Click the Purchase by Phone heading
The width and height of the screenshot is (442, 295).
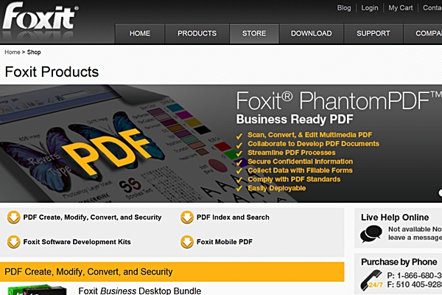tap(399, 262)
